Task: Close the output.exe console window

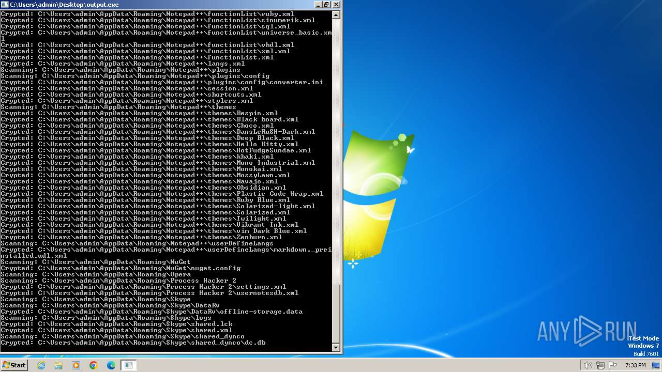Action: (336, 5)
